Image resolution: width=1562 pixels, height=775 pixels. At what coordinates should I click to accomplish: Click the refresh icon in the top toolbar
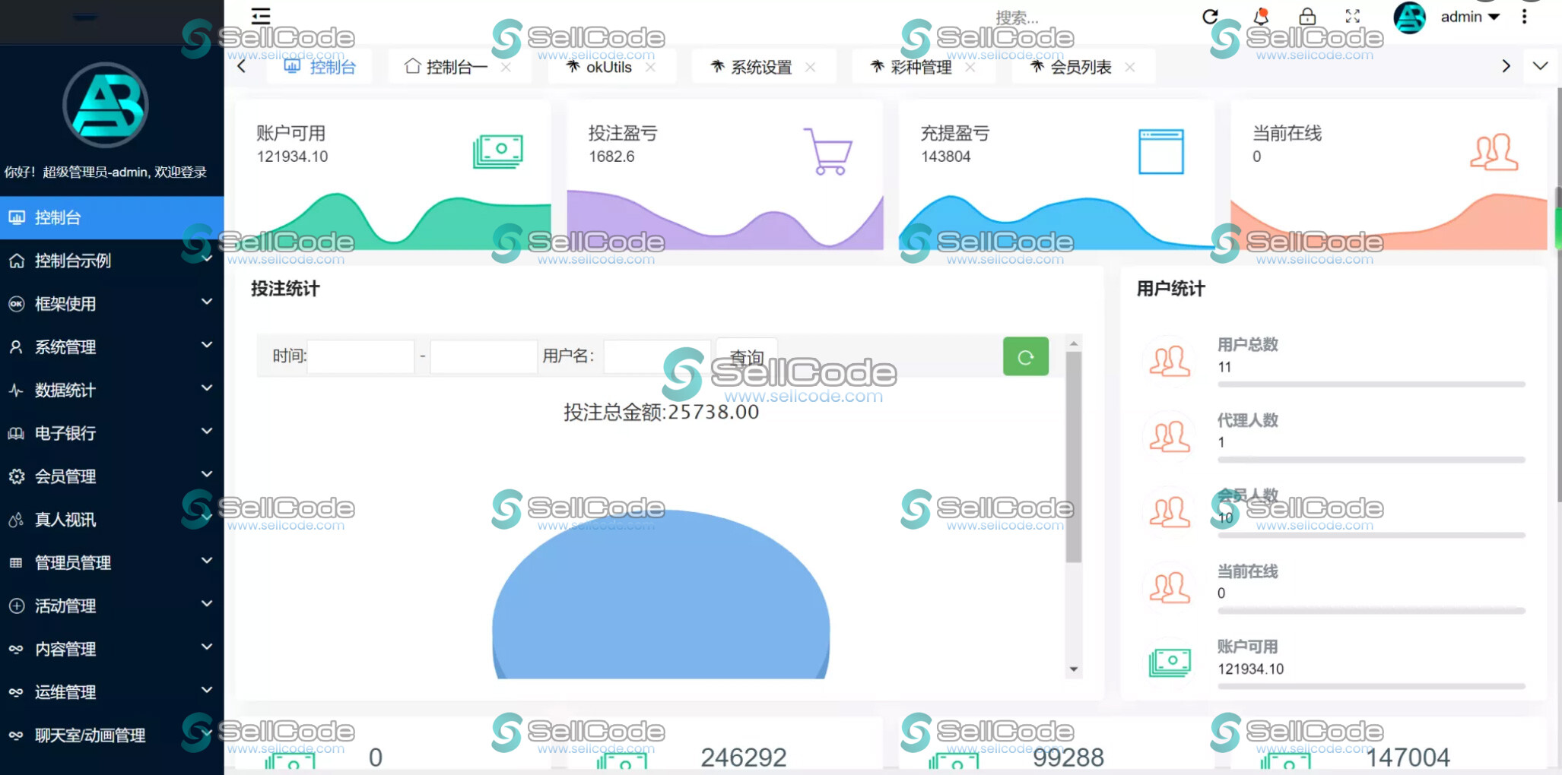pyautogui.click(x=1211, y=16)
